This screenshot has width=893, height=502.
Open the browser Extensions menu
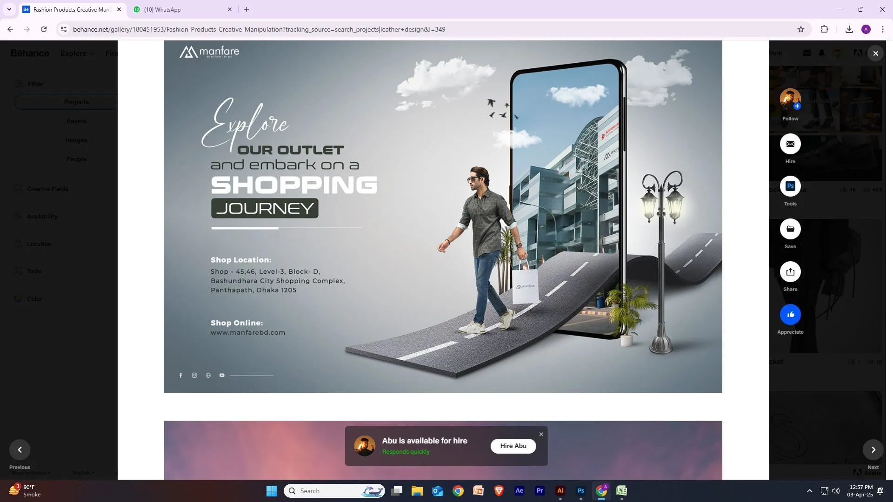tap(824, 29)
